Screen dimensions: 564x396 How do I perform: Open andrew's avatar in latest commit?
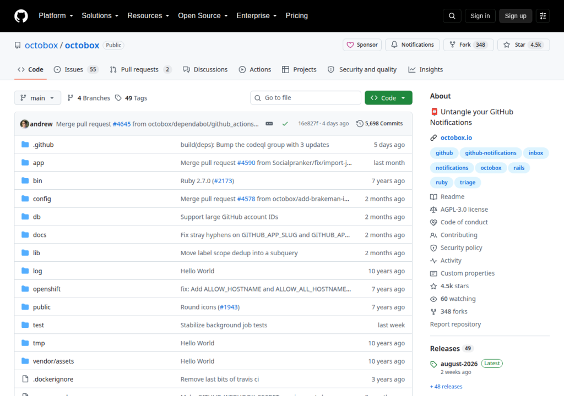pyautogui.click(x=24, y=124)
